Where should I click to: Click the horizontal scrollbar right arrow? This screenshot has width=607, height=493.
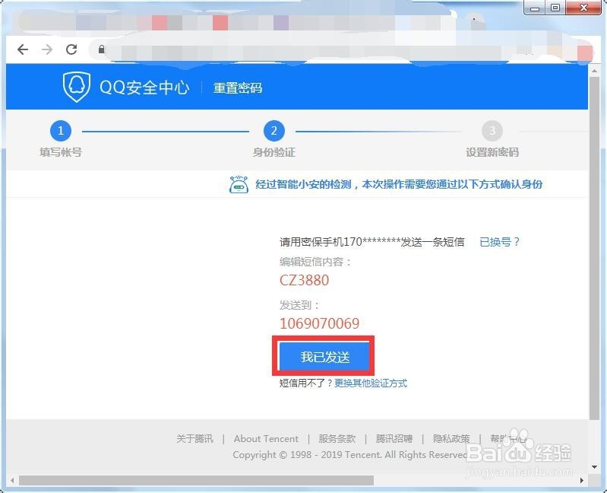point(582,481)
